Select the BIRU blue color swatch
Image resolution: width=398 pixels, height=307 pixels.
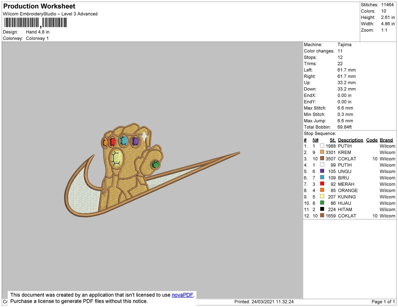click(322, 178)
